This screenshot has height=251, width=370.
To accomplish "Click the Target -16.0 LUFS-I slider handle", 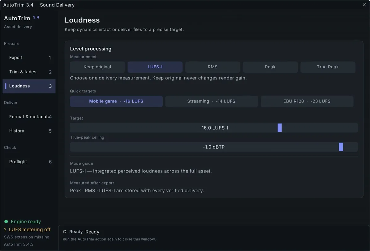I will (x=280, y=128).
